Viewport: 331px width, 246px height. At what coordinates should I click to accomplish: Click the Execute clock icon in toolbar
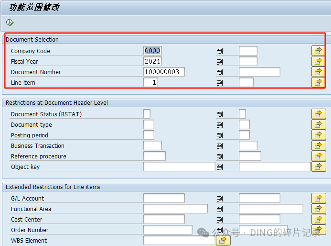point(10,22)
